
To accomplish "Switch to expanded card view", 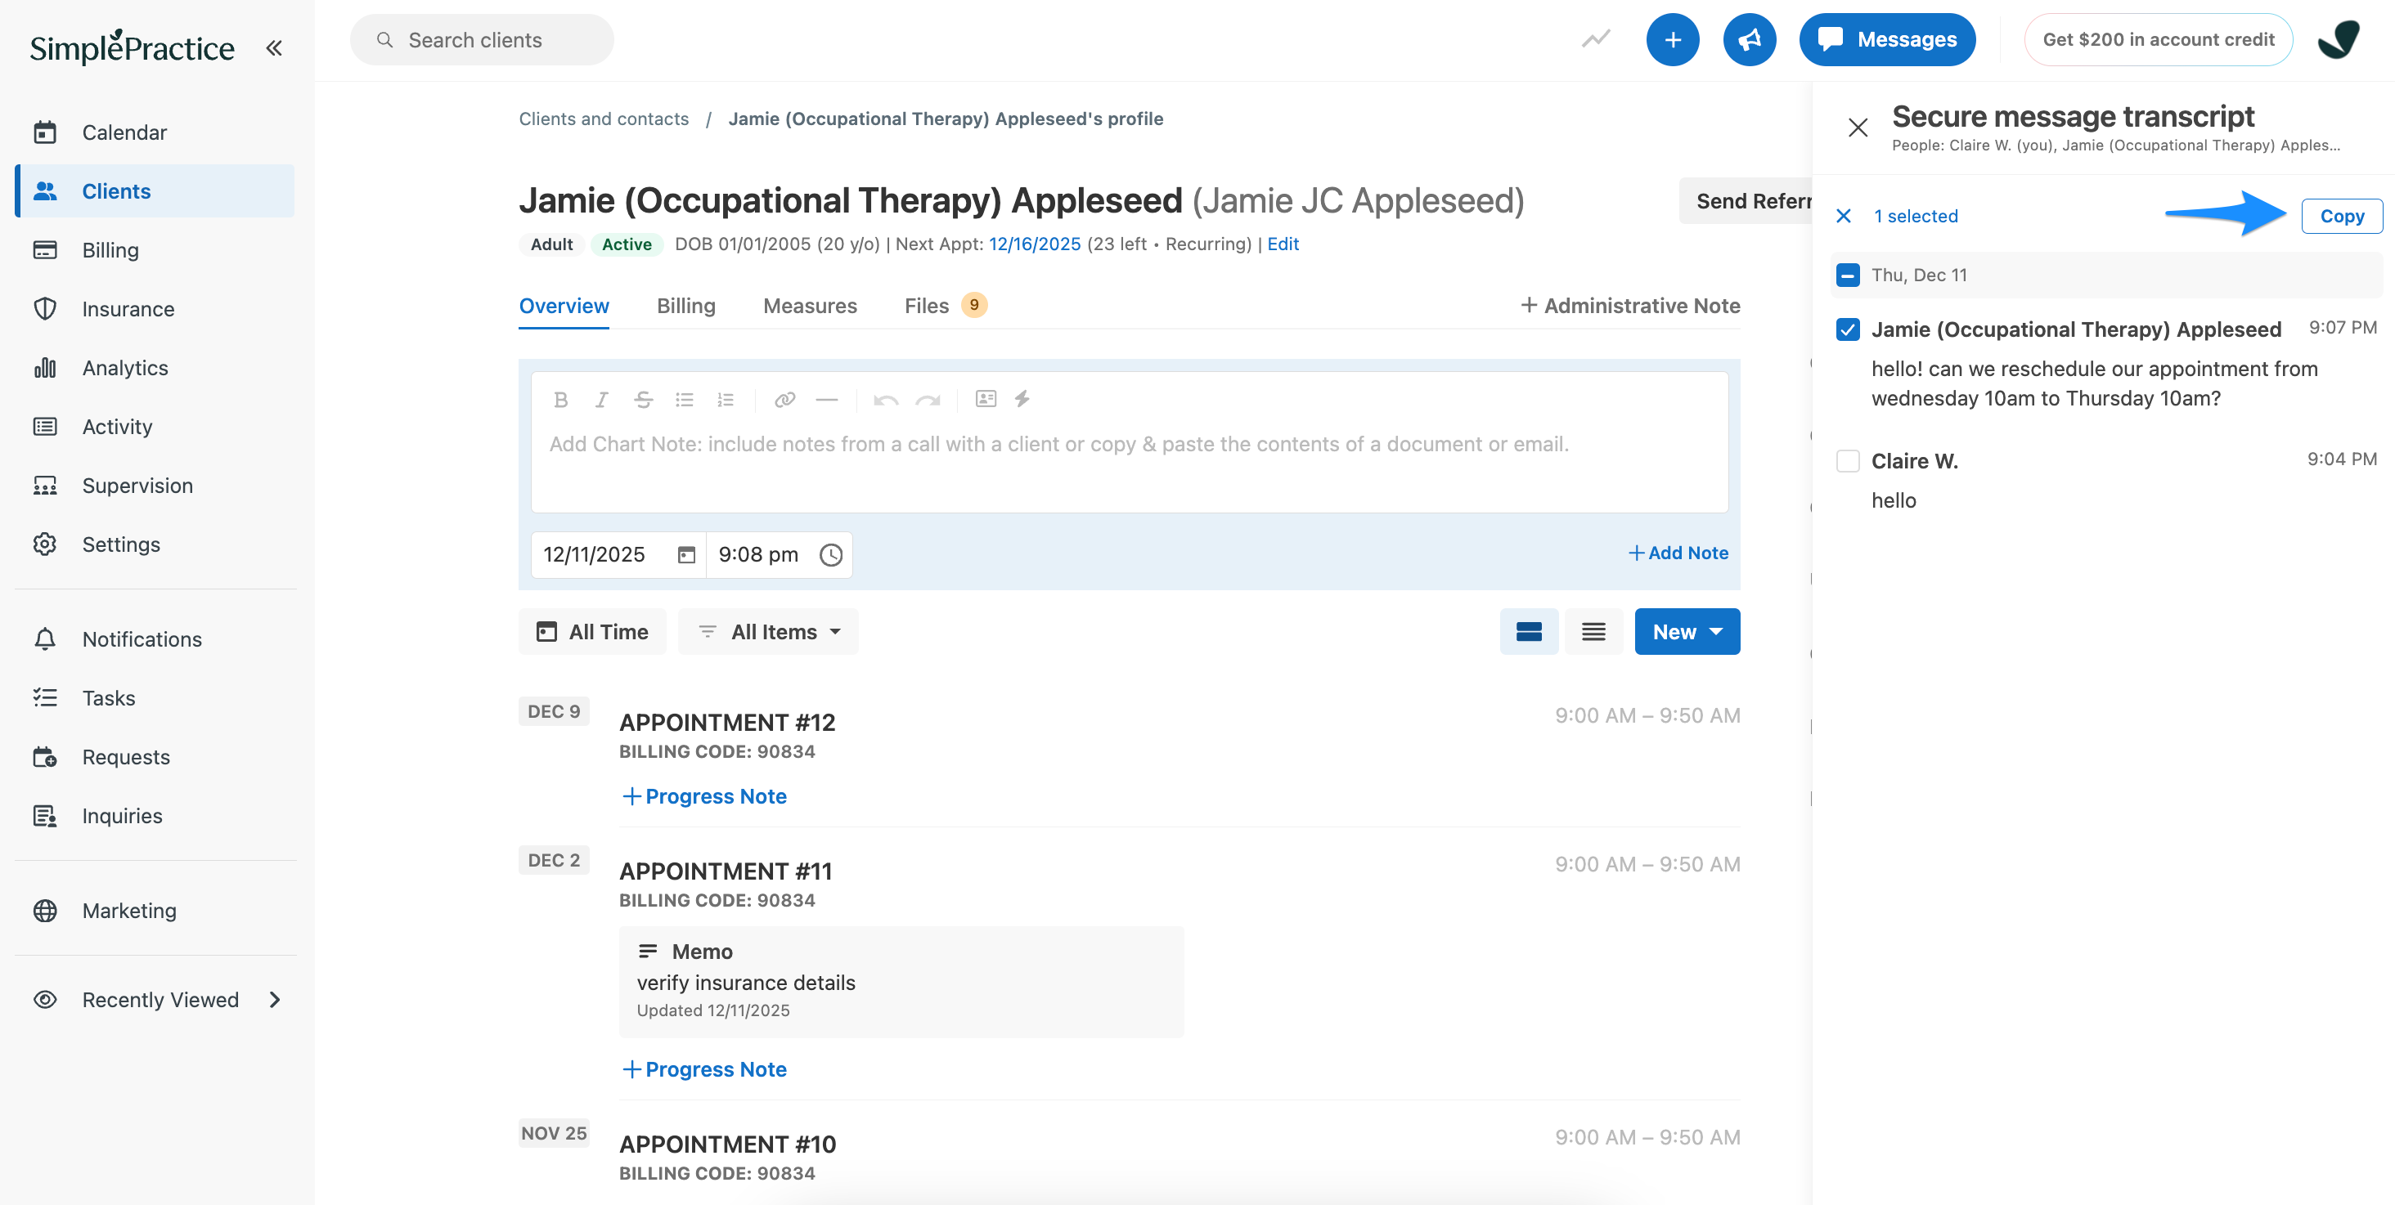I will (x=1530, y=632).
